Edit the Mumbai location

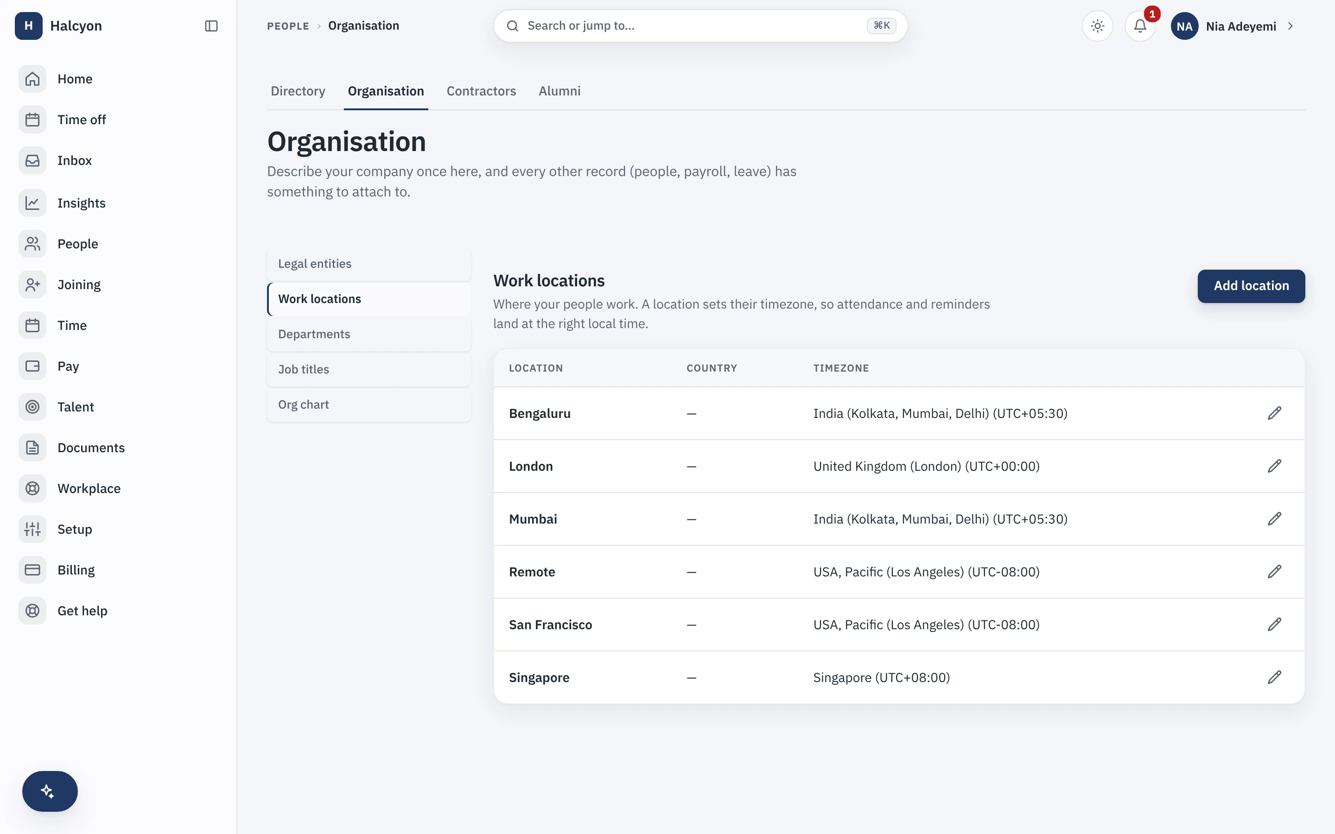(1274, 519)
